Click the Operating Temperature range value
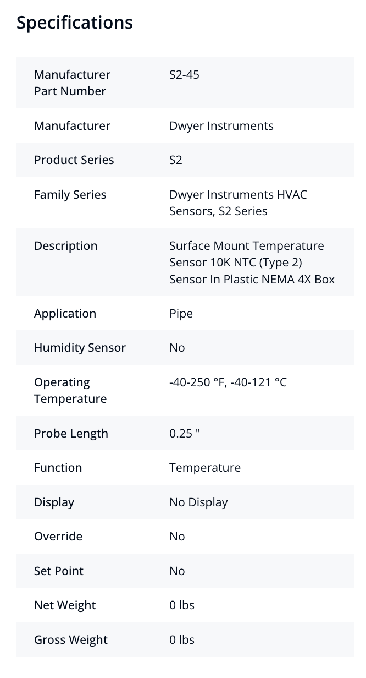The width and height of the screenshot is (366, 678). coord(228,382)
